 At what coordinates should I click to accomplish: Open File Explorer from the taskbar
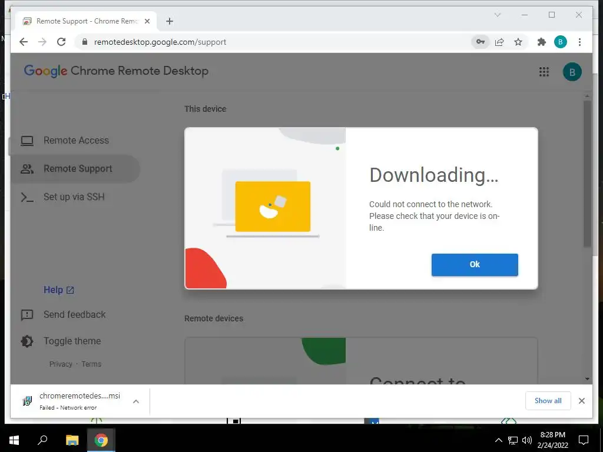pyautogui.click(x=72, y=440)
